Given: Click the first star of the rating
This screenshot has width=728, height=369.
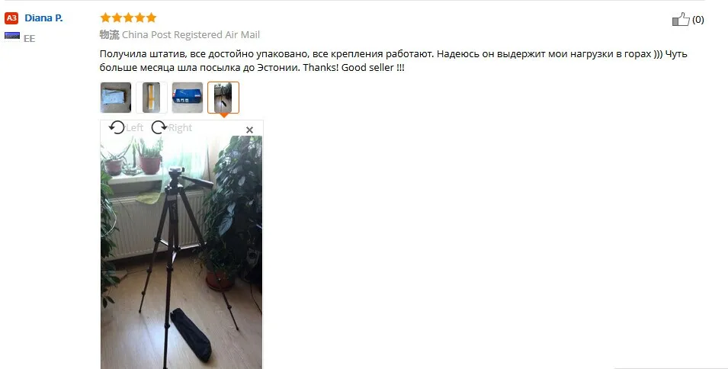Looking at the screenshot, I should 105,18.
